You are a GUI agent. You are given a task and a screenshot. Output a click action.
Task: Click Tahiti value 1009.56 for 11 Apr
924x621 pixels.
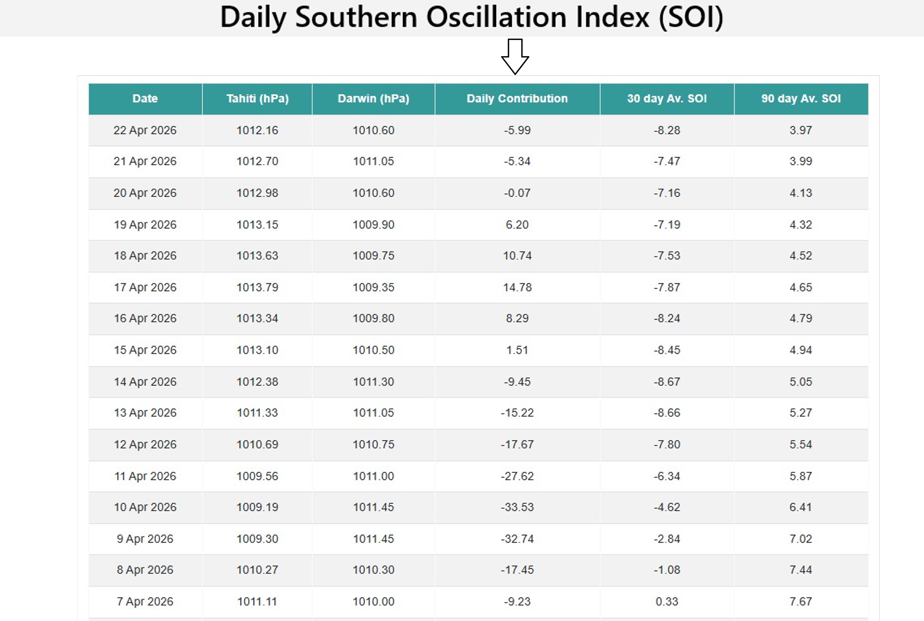point(257,476)
